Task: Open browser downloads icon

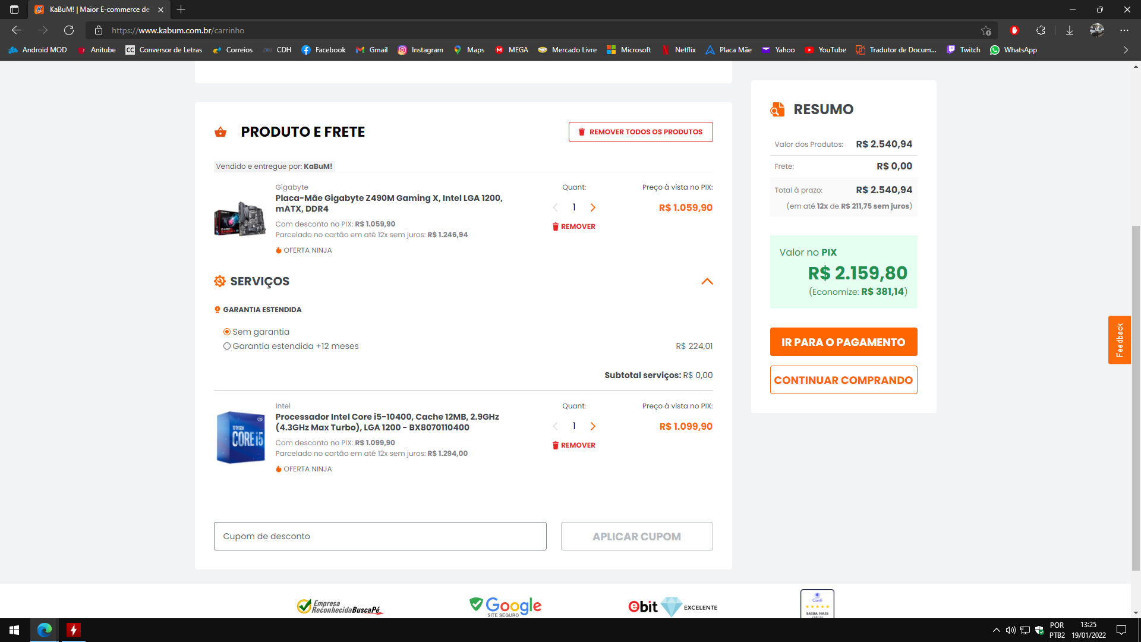Action: coord(1070,30)
